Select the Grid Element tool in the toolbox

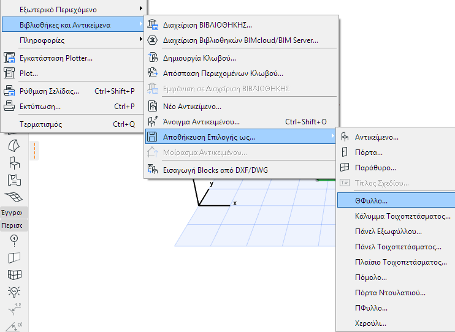click(14, 240)
